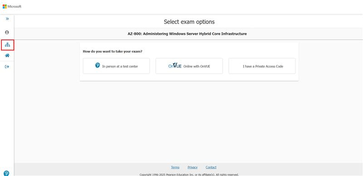The height and width of the screenshot is (176, 363).
Task: Open the Terms link in the footer
Action: [x=175, y=167]
